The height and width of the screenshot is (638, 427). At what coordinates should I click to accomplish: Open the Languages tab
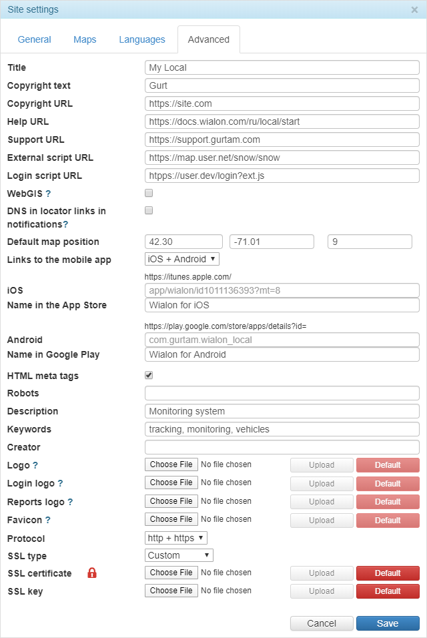pyautogui.click(x=142, y=39)
